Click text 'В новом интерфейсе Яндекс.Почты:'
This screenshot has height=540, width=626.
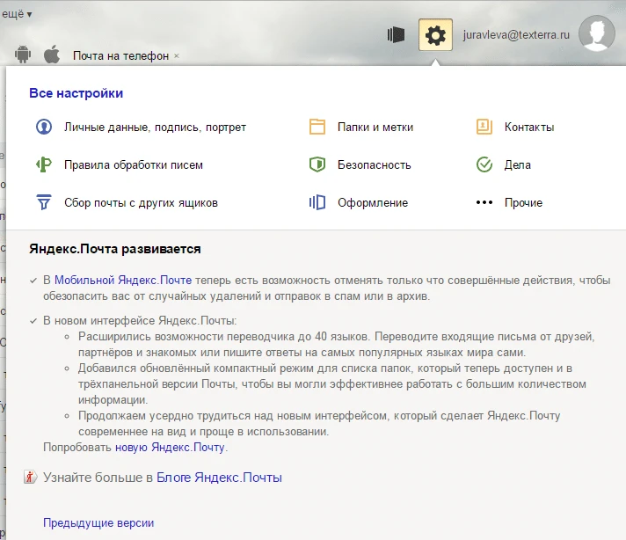coord(140,321)
